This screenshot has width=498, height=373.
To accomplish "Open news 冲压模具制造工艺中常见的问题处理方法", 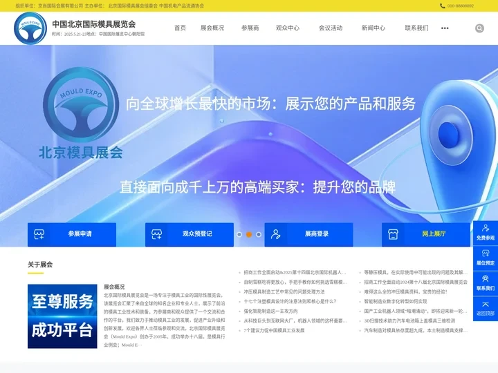I will coord(284,291).
